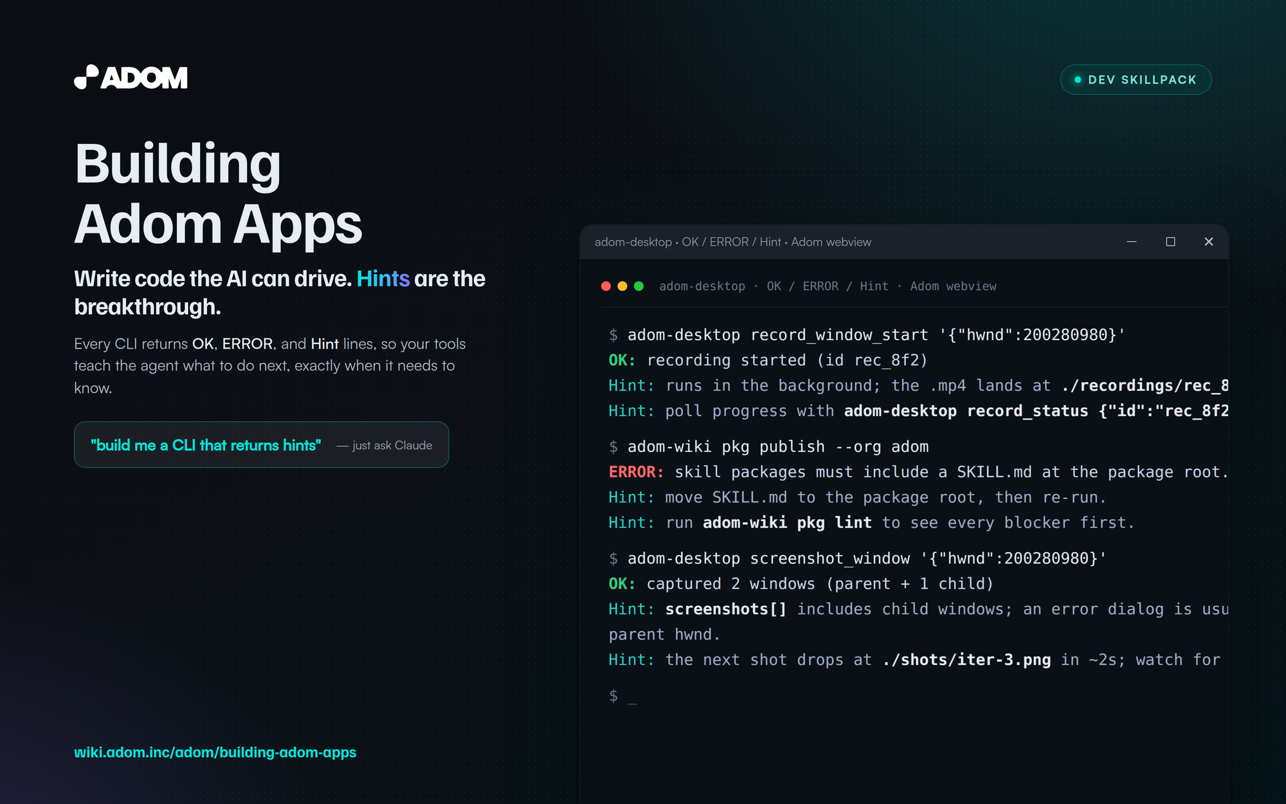Click the ADOM logo
Image resolution: width=1286 pixels, height=804 pixels.
[131, 77]
